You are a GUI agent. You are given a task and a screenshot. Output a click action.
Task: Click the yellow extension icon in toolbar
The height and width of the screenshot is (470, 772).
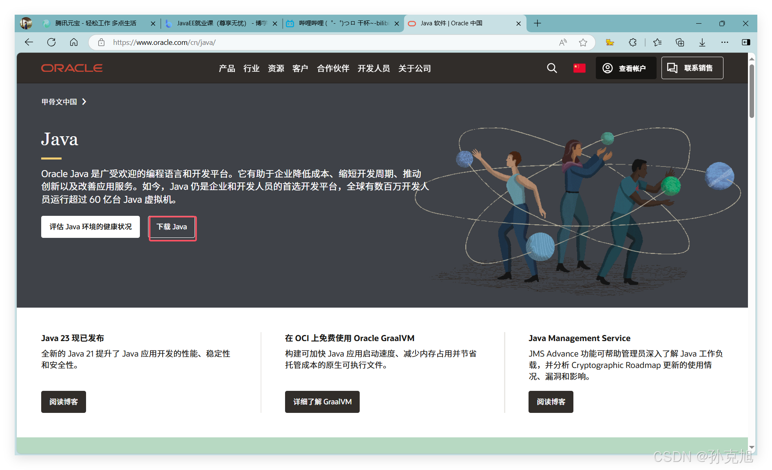coord(610,42)
